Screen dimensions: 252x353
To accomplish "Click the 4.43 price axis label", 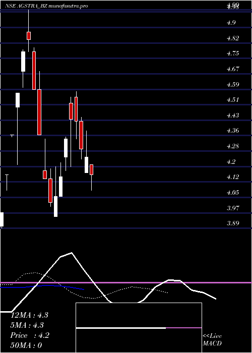I will point(233,115).
